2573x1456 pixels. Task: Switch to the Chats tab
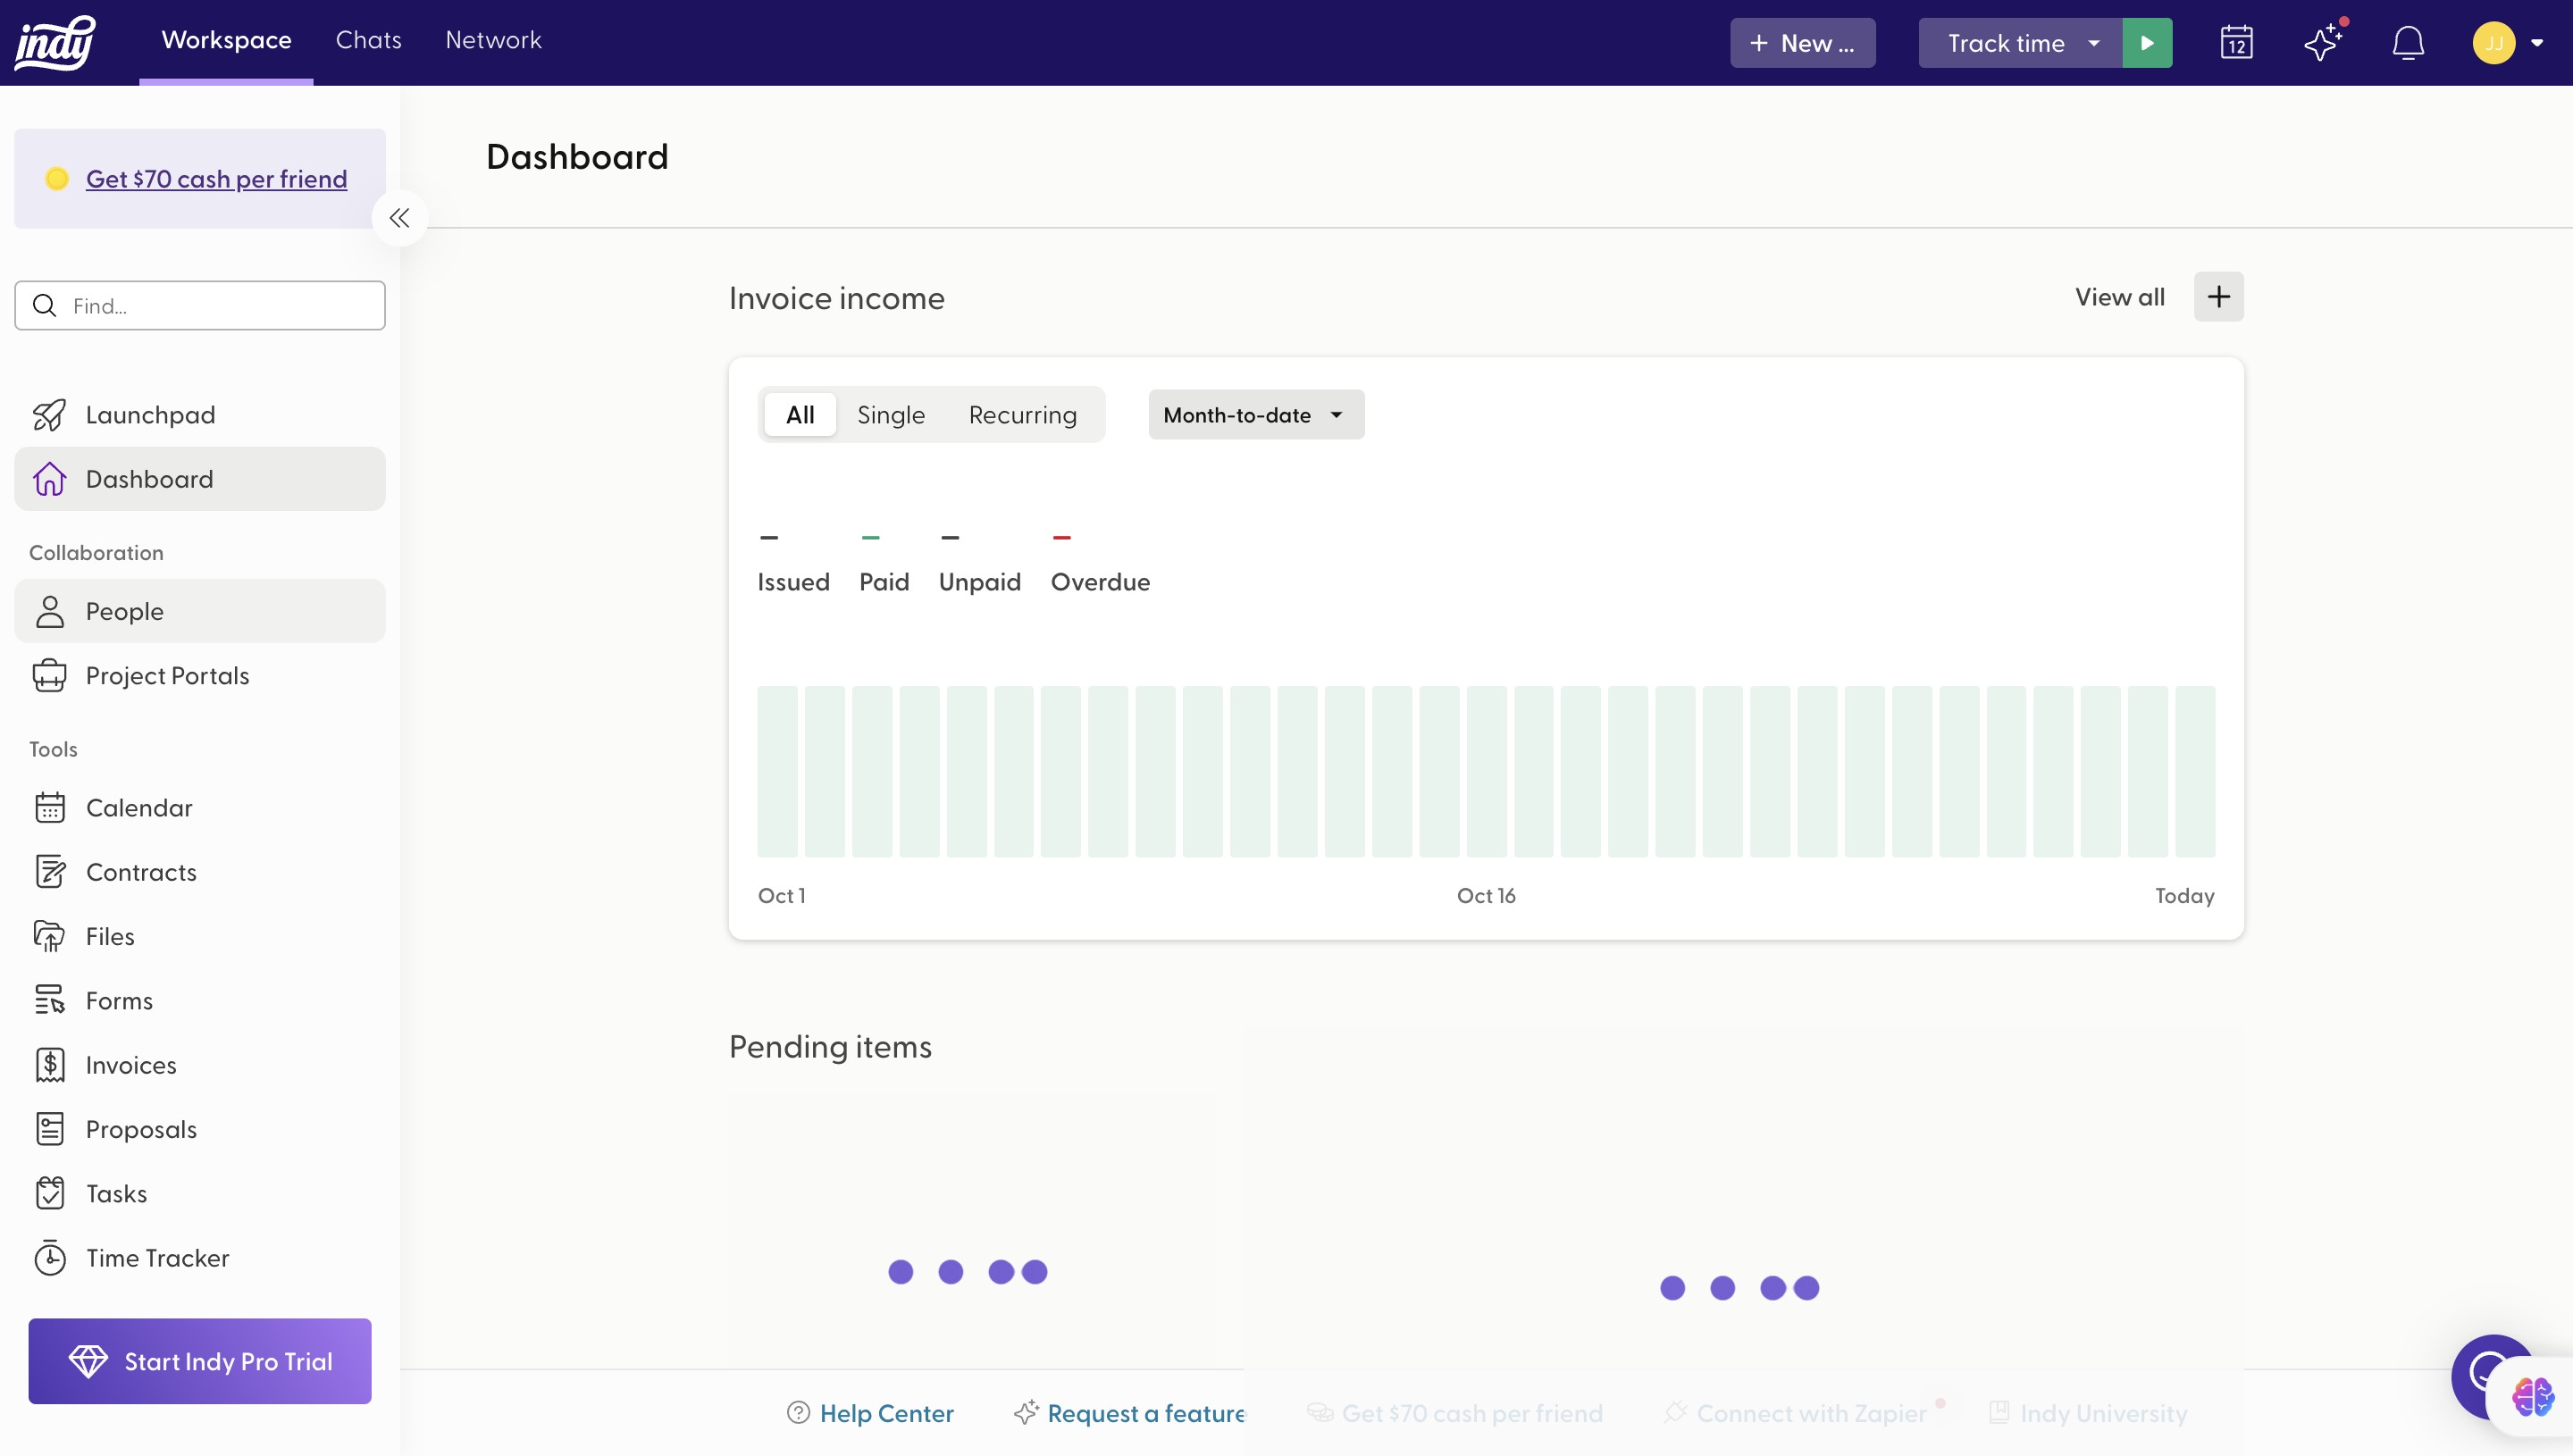tap(368, 40)
